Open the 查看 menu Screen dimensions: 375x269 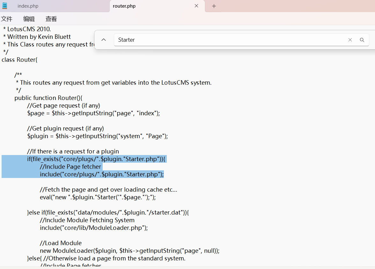(x=51, y=19)
